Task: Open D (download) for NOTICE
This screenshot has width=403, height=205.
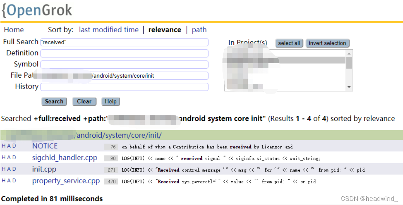Action: click(14, 146)
